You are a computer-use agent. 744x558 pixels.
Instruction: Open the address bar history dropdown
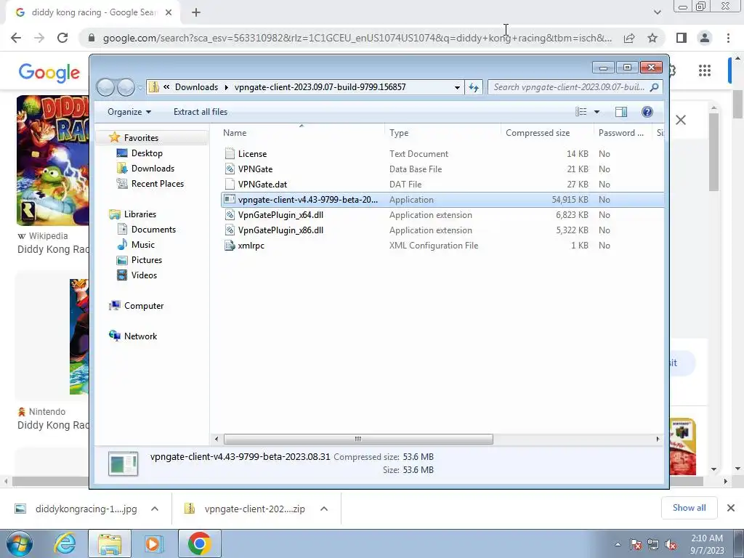[457, 87]
